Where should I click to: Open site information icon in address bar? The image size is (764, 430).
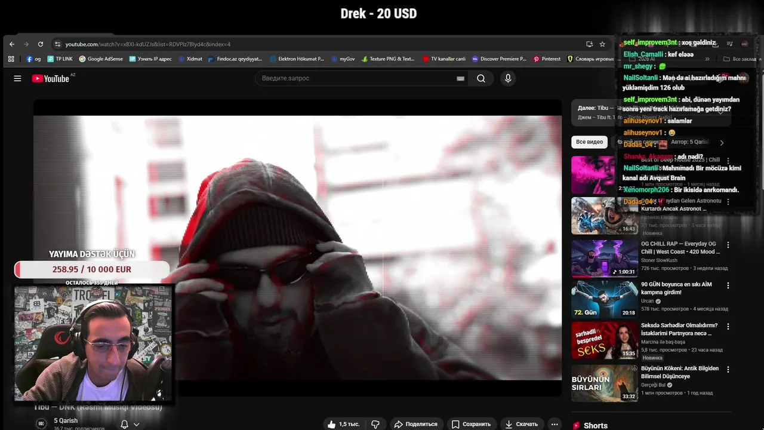pos(57,44)
